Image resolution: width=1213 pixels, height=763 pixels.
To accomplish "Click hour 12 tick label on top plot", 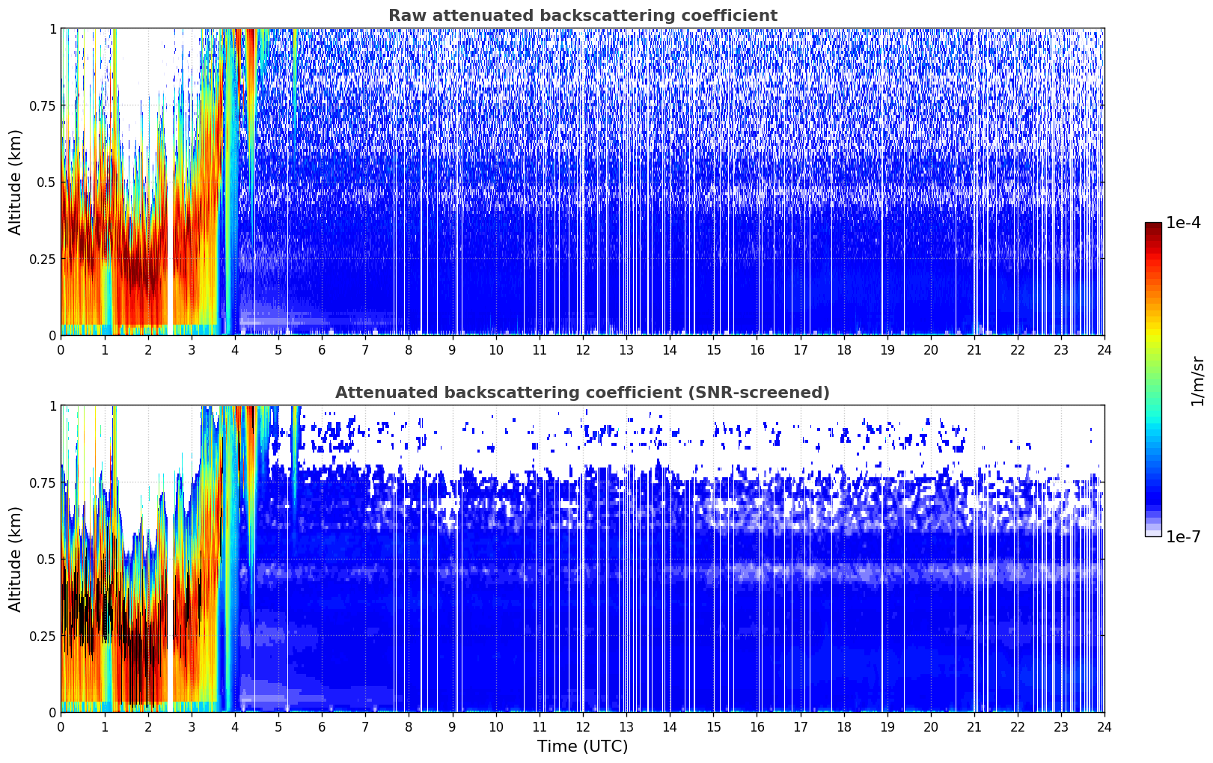I will click(x=582, y=349).
